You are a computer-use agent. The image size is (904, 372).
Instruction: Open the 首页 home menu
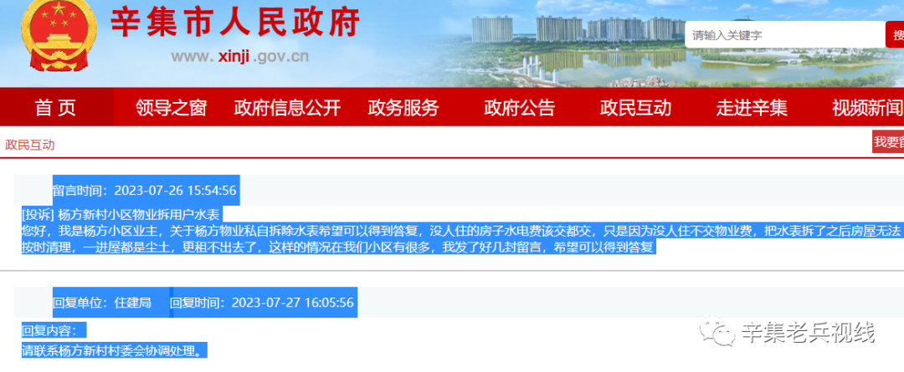[x=56, y=107]
